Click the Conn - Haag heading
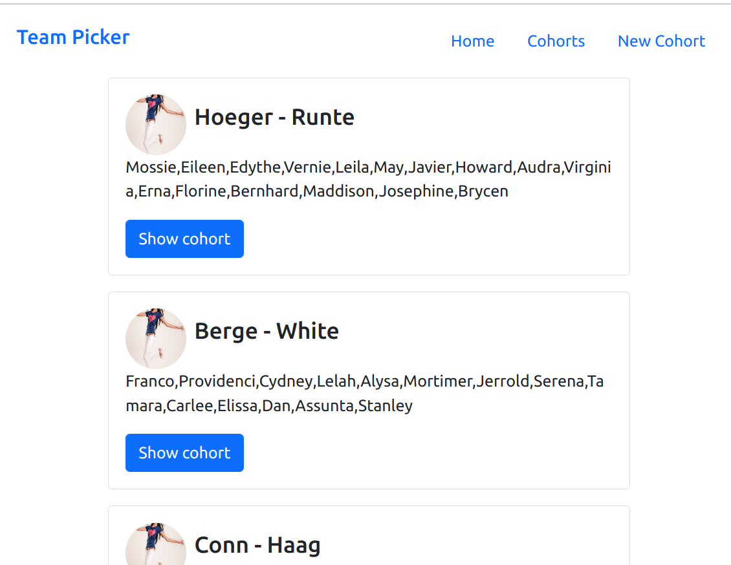Screen dimensions: 731x565 coord(257,544)
